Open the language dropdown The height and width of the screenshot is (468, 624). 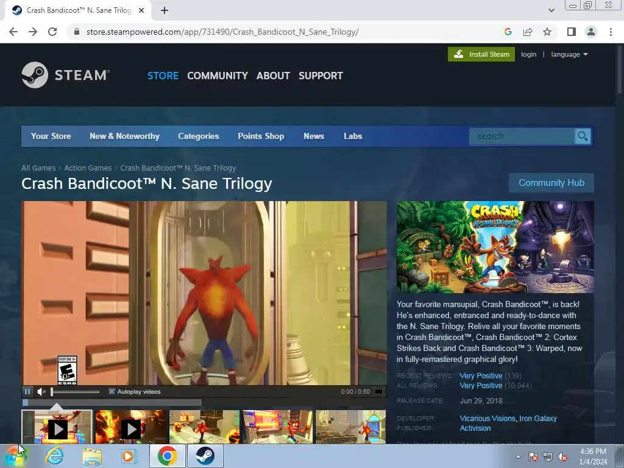tap(569, 54)
